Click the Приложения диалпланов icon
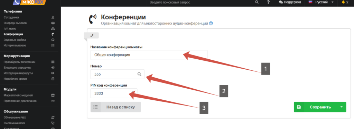The width and height of the screenshot is (354, 129). tap(53, 101)
